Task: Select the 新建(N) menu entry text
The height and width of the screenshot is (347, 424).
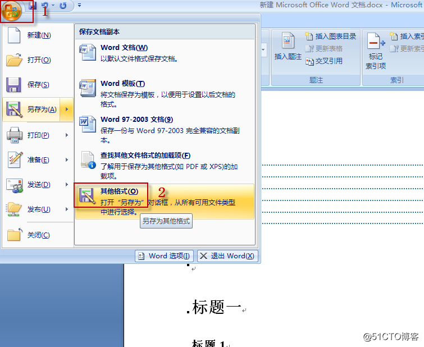Action: coord(39,35)
